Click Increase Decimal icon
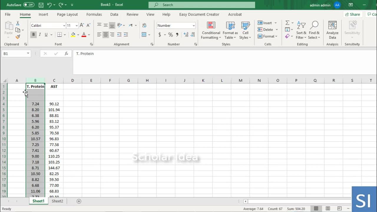This screenshot has width=377, height=212. click(186, 35)
